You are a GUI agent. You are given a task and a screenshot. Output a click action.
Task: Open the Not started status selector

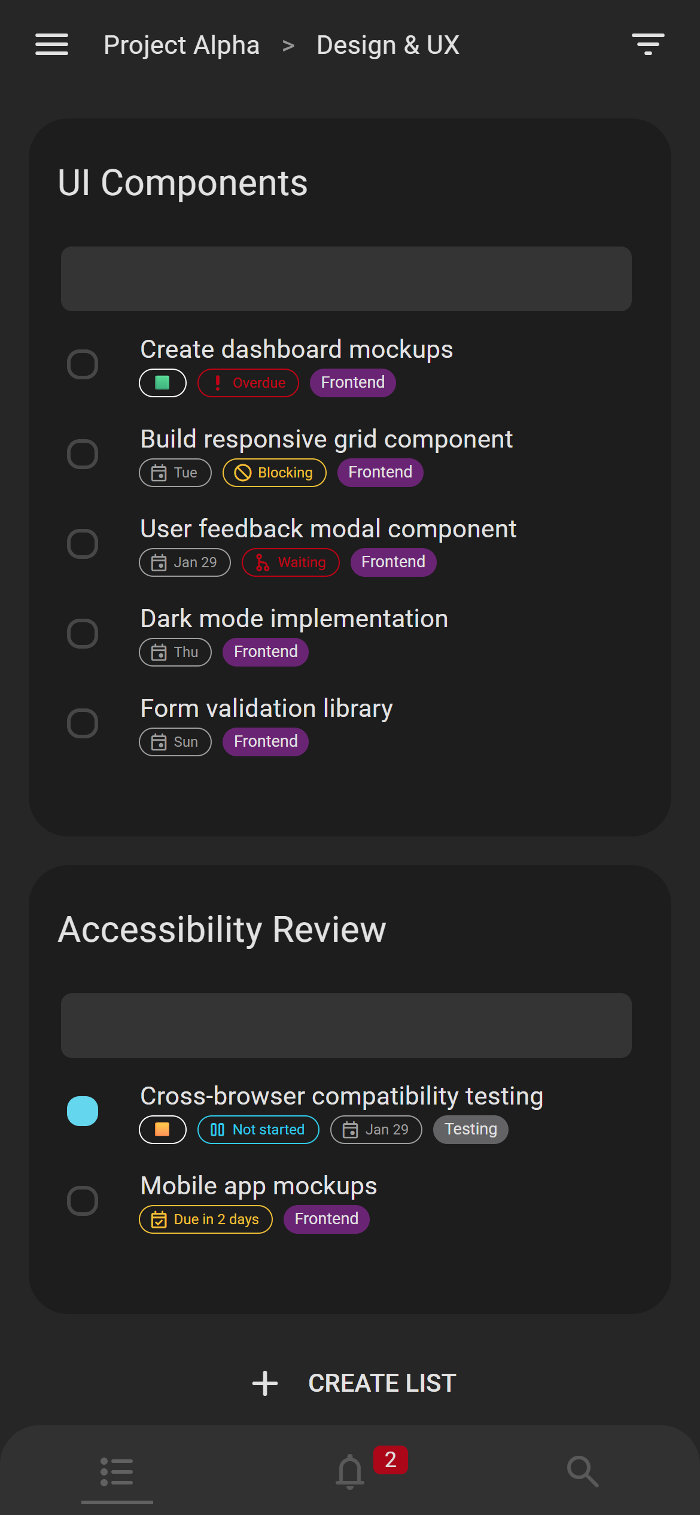258,1129
